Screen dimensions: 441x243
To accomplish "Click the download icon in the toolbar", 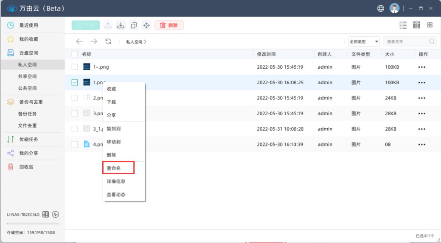I will 121,25.
